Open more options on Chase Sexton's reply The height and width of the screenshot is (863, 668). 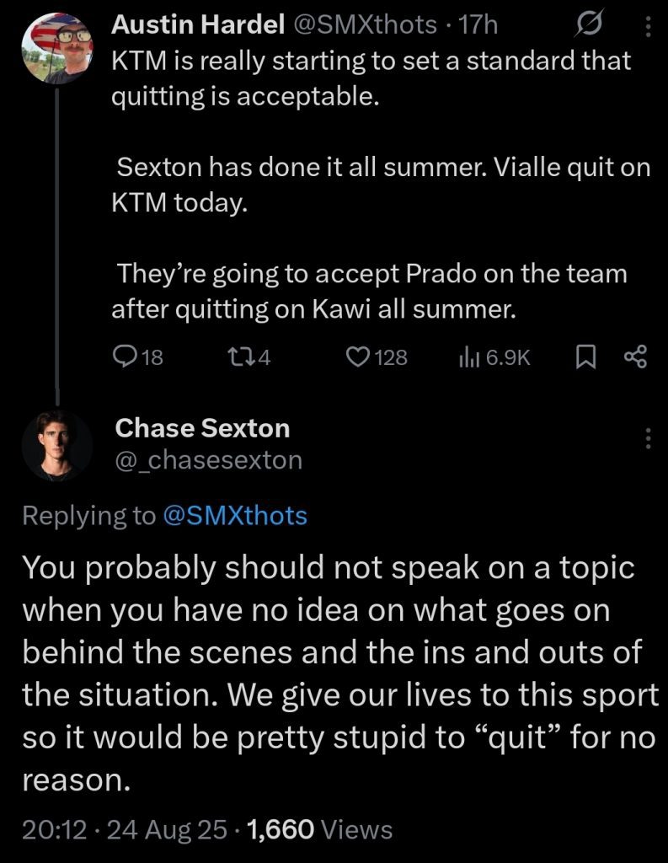click(x=648, y=438)
